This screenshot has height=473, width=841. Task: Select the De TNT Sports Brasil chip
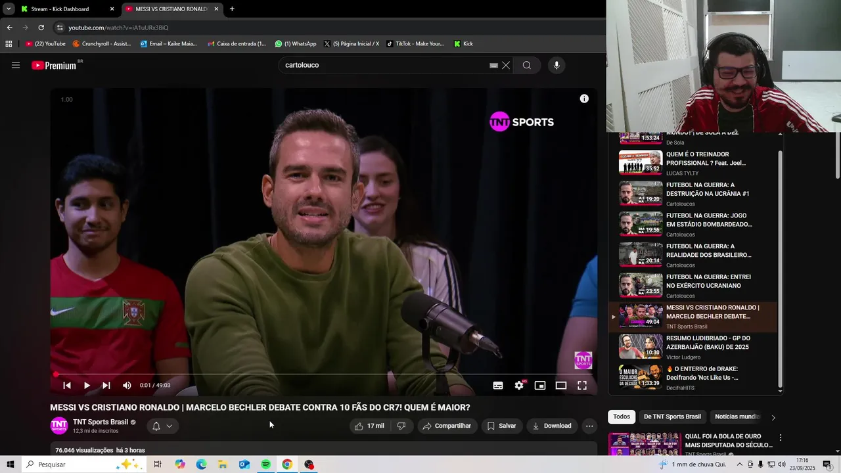(x=672, y=417)
